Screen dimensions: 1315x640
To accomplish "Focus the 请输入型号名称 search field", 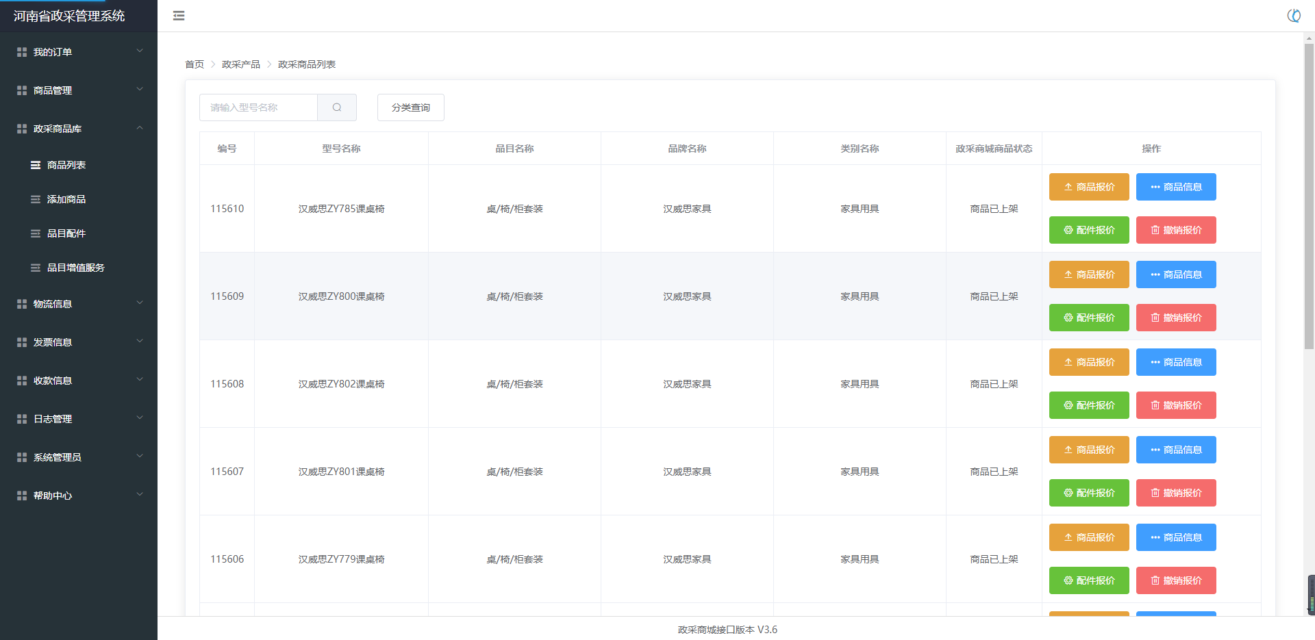I will pyautogui.click(x=259, y=107).
